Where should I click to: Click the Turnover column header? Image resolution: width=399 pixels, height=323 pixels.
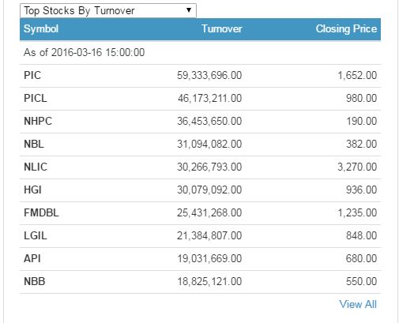222,28
